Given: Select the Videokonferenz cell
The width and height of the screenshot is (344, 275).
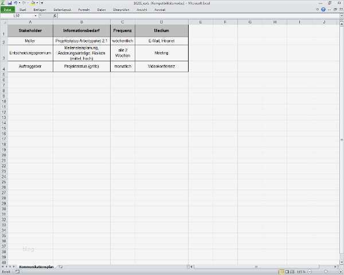Looking at the screenshot, I should click(x=162, y=66).
